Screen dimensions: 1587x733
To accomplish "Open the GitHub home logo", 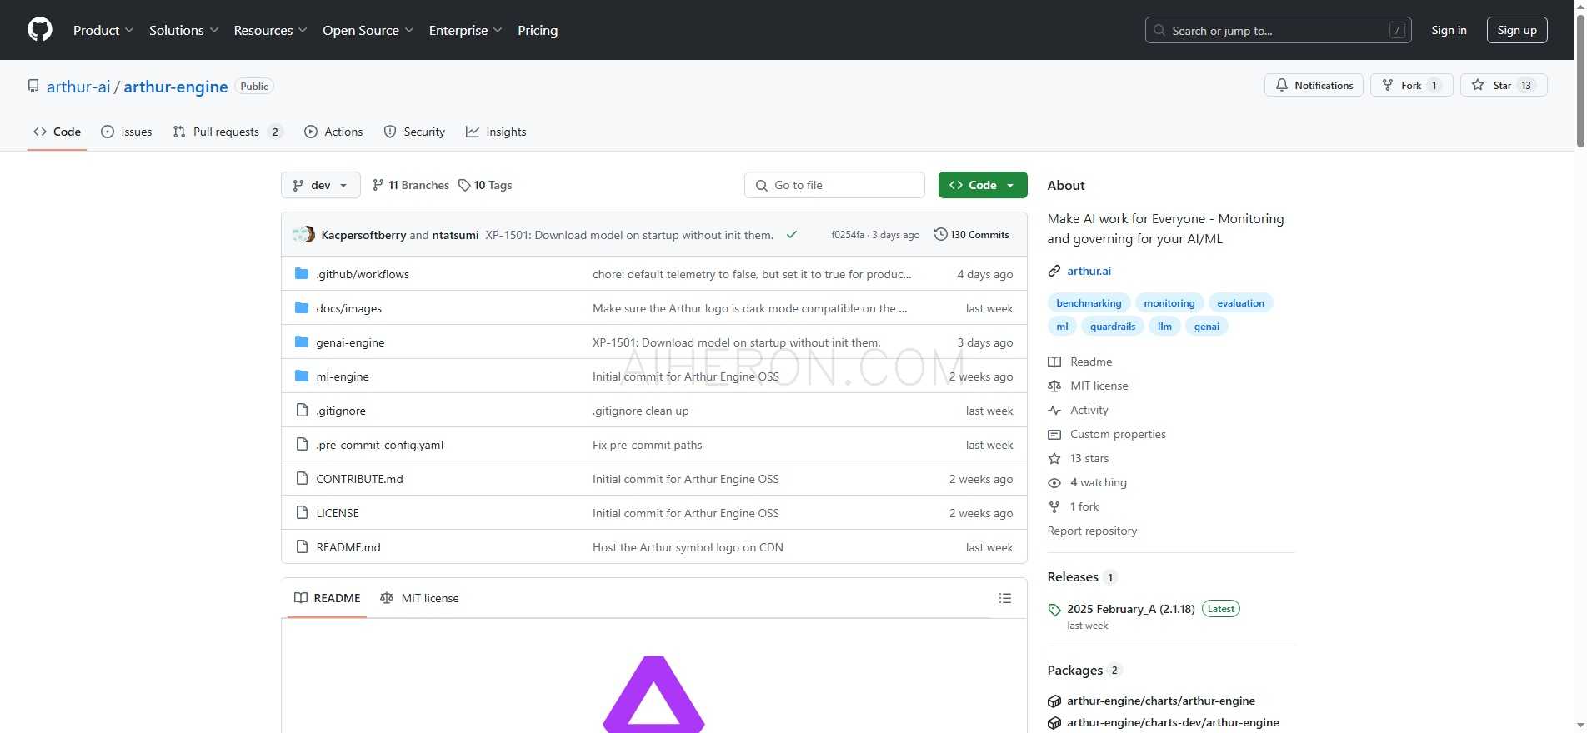I will click(x=40, y=30).
